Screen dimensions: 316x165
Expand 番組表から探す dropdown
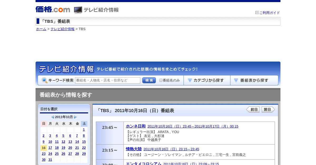pos(254,80)
